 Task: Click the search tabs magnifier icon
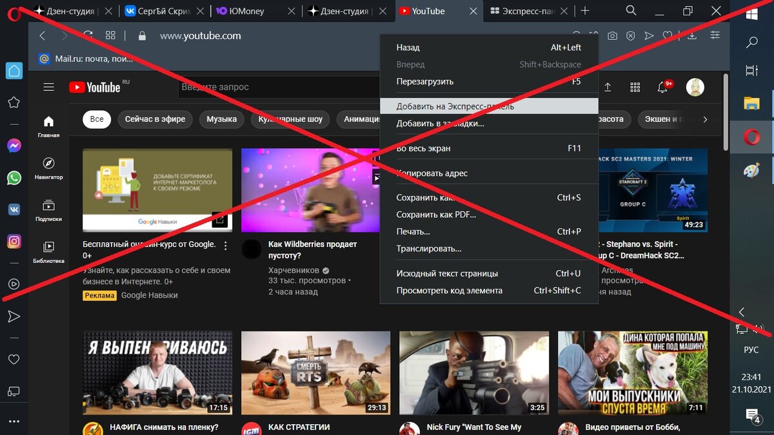(631, 11)
